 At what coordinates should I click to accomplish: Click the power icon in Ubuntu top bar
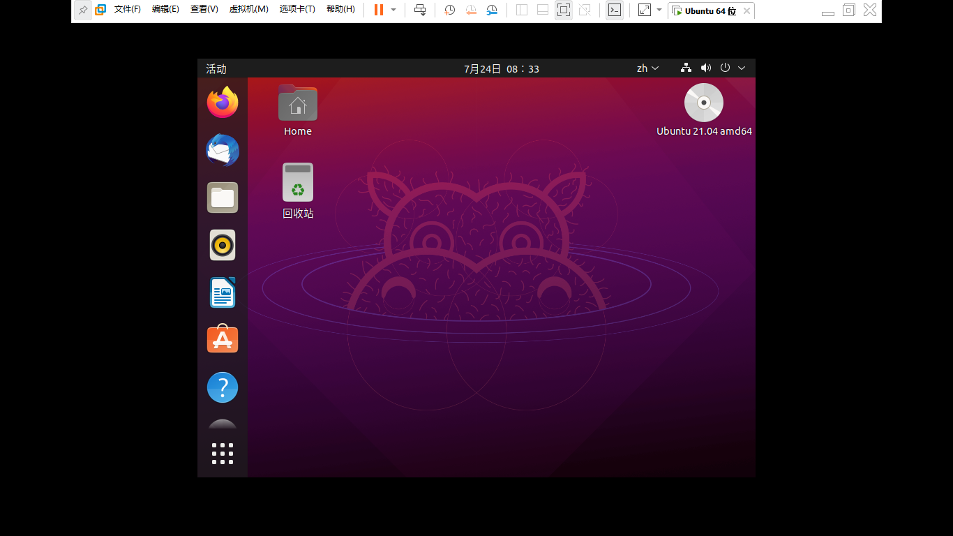[x=725, y=68]
